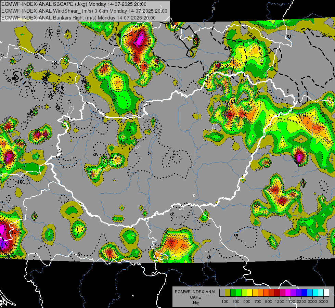Image resolution: width=335 pixels, height=308 pixels.
Task: Click the bright cyan legend swatch
Action: coord(315,293)
